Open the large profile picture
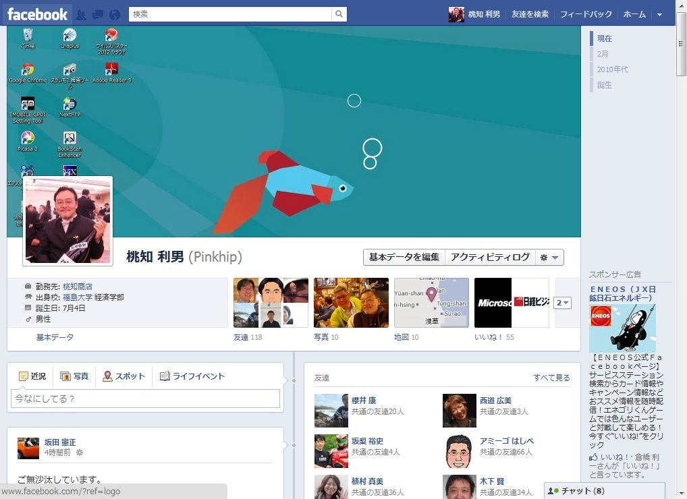 pyautogui.click(x=67, y=221)
